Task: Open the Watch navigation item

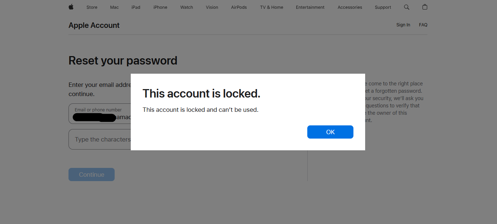Action: [186, 7]
